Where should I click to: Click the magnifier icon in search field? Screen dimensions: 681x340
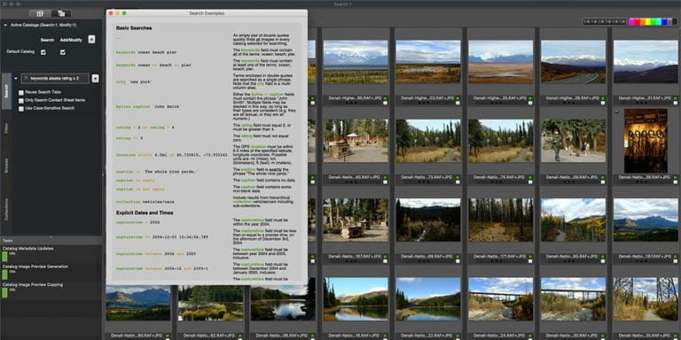(26, 79)
